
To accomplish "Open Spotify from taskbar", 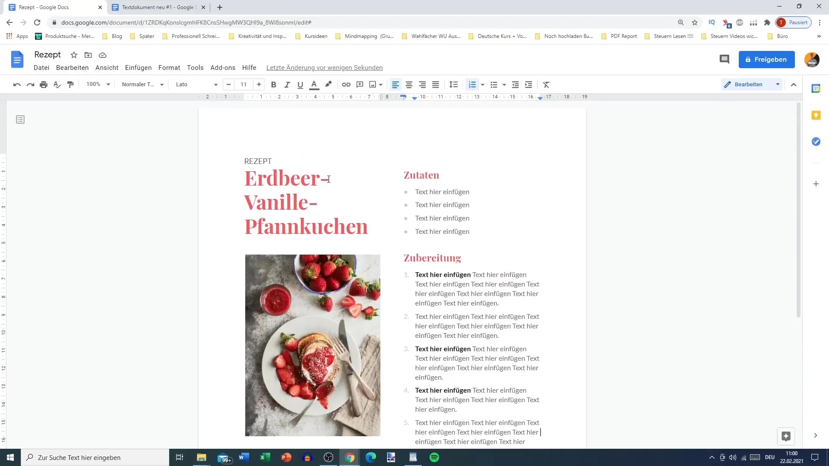I will pyautogui.click(x=434, y=457).
